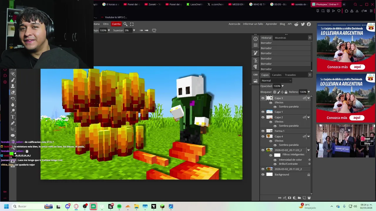Open the Acerca de link

pyautogui.click(x=234, y=24)
